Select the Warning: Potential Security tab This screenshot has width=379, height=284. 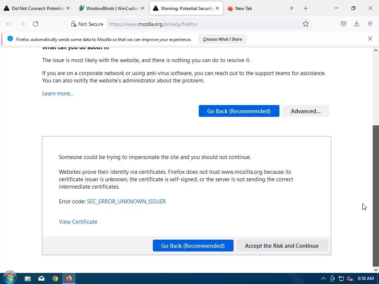(x=187, y=8)
